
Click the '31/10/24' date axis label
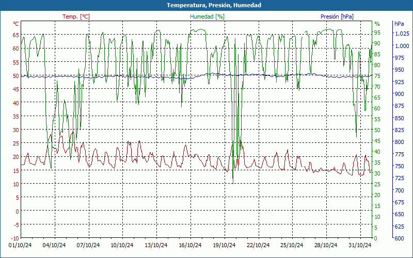[x=359, y=245]
